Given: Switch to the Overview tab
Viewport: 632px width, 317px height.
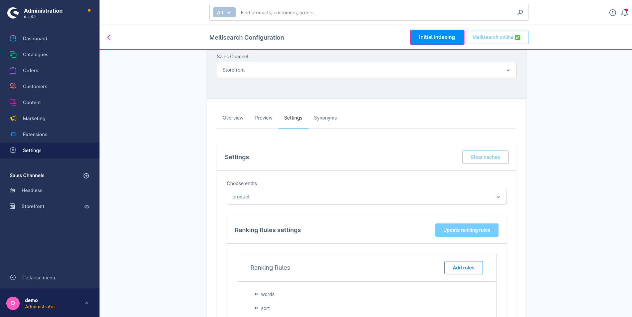Looking at the screenshot, I should point(233,118).
